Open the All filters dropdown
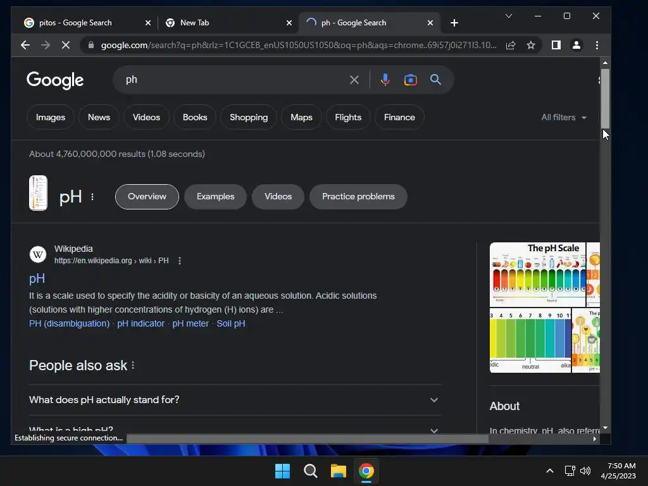The height and width of the screenshot is (486, 648). (564, 117)
